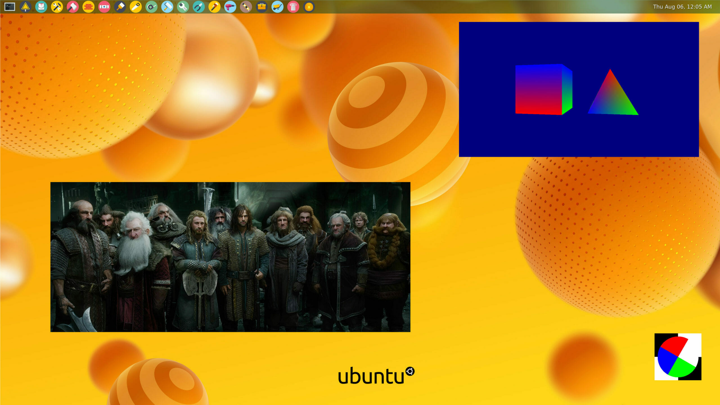Open the wheelbarrow icon
The height and width of the screenshot is (405, 720).
[x=277, y=7]
